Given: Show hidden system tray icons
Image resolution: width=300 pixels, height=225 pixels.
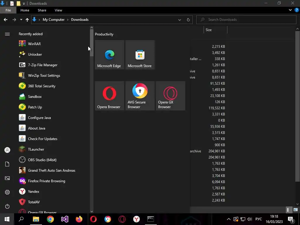Looking at the screenshot, I should tap(229, 219).
